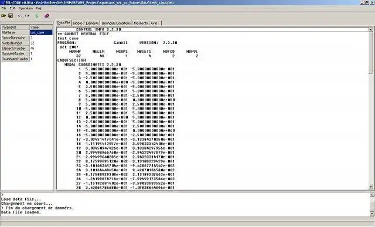Image resolution: width=375 pixels, height=227 pixels.
Task: Click the Undo arrow toolbar icon
Action: 20,16
